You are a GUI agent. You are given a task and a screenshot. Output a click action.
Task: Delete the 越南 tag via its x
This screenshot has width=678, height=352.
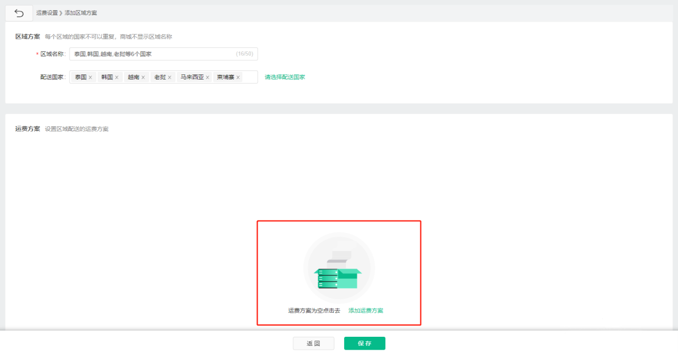[x=143, y=77]
